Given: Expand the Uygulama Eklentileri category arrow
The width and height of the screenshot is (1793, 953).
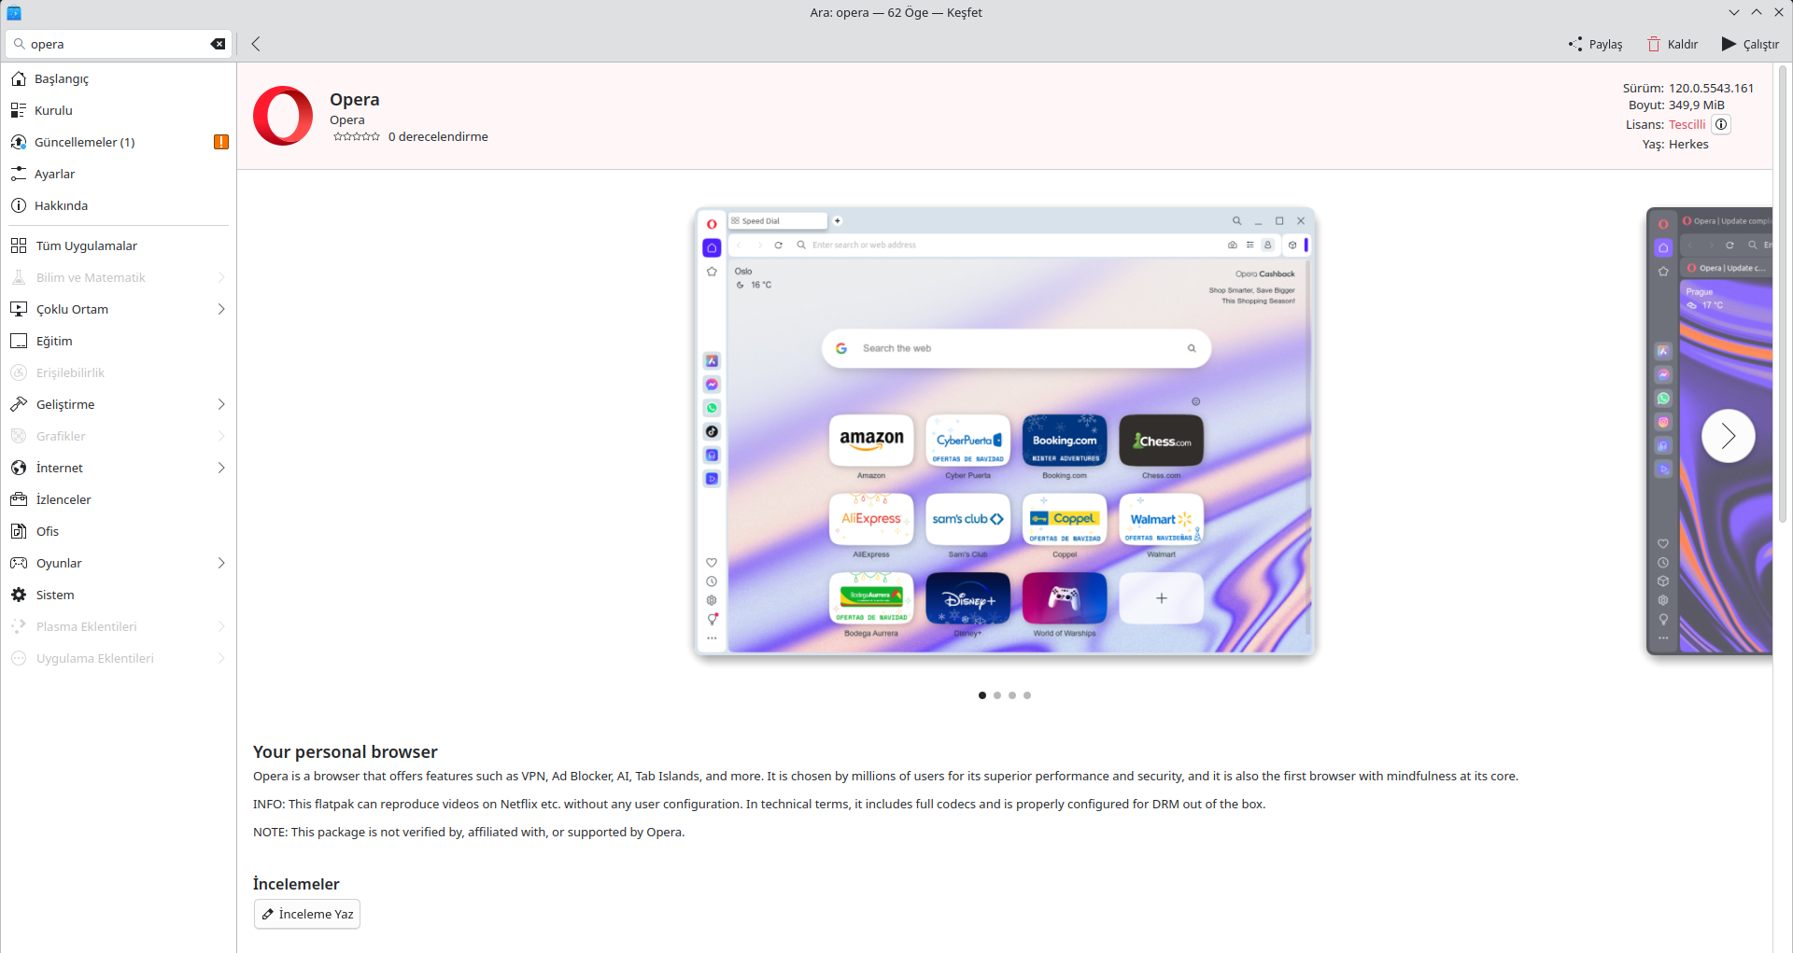Looking at the screenshot, I should click(221, 658).
